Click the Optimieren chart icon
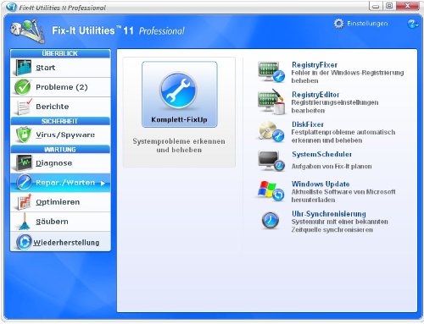The height and width of the screenshot is (324, 424). [24, 202]
